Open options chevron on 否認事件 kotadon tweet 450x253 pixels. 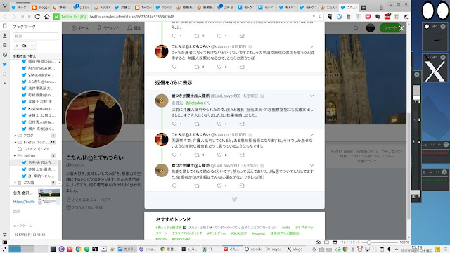pyautogui.click(x=311, y=134)
